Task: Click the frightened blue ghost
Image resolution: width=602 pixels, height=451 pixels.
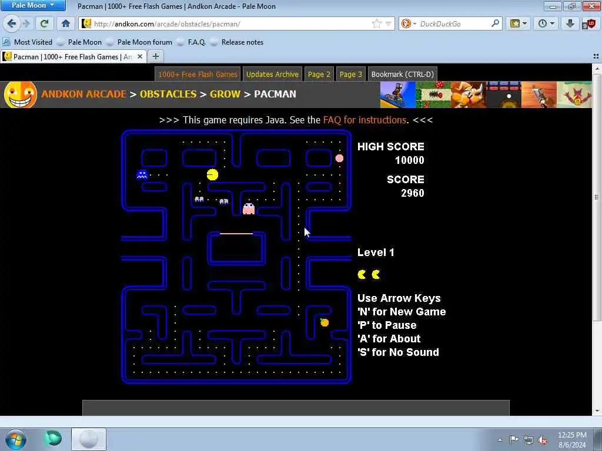Action: [x=142, y=175]
